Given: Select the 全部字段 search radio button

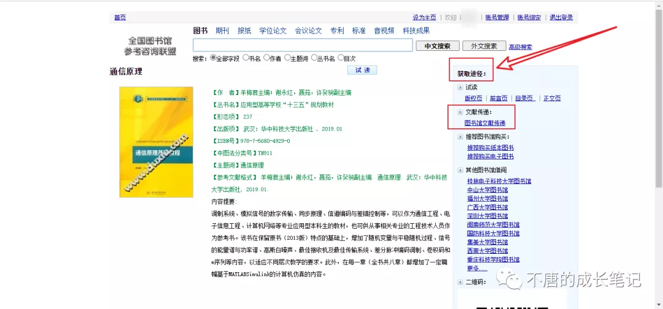Looking at the screenshot, I should (213, 58).
